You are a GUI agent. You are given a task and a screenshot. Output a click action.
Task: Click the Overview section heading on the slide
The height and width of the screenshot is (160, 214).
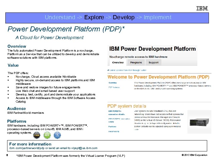point(17,46)
